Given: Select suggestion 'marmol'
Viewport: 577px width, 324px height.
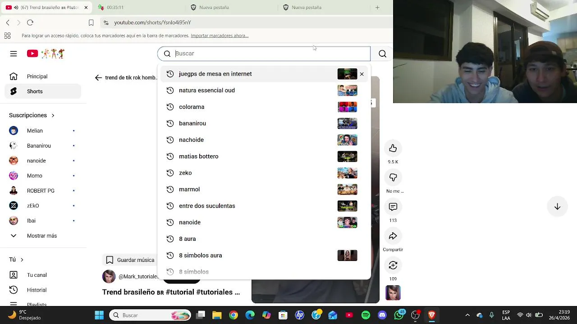Looking at the screenshot, I should [264, 189].
